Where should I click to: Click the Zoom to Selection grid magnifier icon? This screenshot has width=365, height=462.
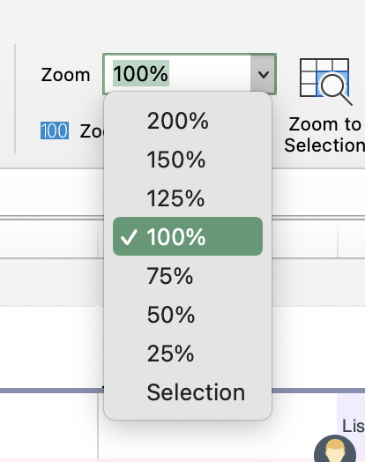pos(325,81)
